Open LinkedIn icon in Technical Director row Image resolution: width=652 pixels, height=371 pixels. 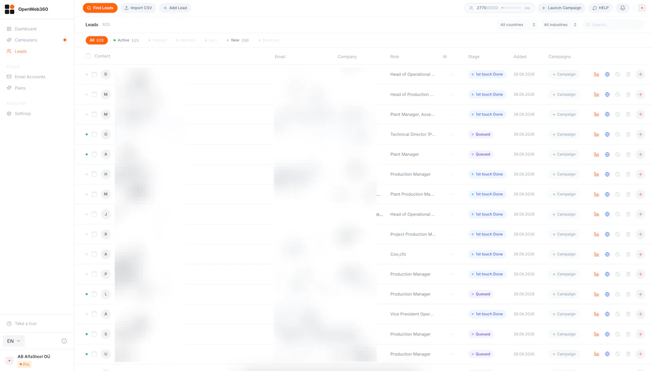pos(596,134)
